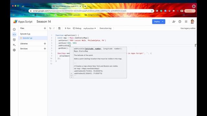
Task: Select the Editor code icon in sidebar
Action: tap(14, 34)
